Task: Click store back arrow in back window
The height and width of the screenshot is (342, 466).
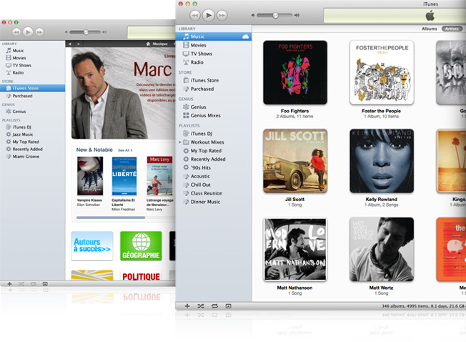Action: click(x=70, y=44)
